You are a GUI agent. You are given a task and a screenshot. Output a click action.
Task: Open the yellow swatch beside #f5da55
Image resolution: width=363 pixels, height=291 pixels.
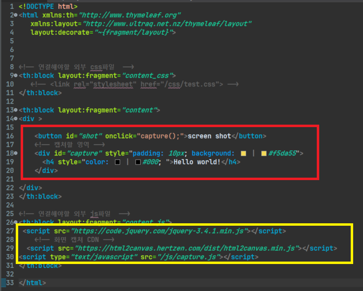(264, 154)
